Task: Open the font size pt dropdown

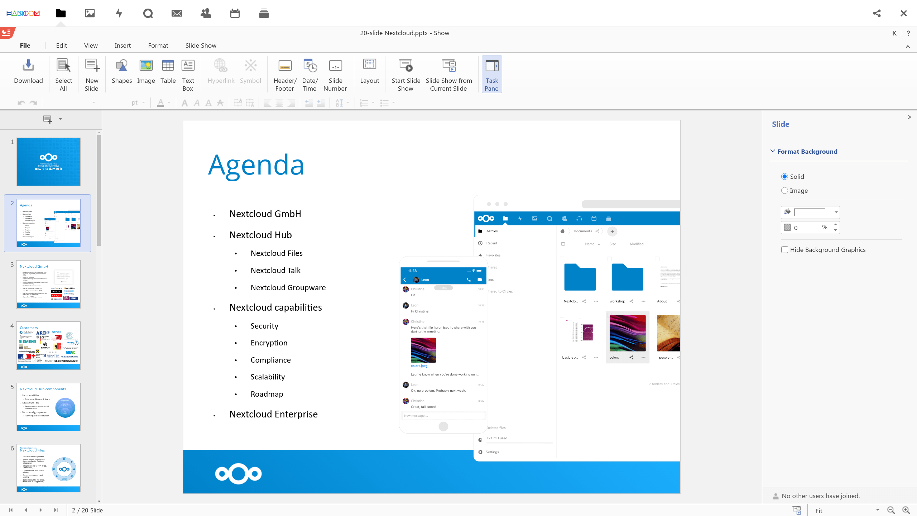Action: tap(143, 103)
